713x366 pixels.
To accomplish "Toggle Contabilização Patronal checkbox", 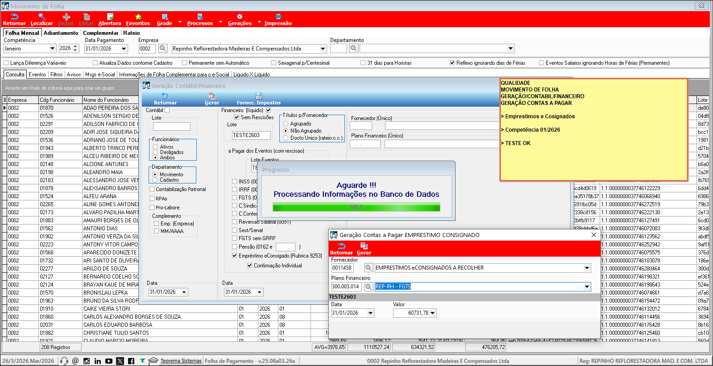I will click(x=152, y=189).
